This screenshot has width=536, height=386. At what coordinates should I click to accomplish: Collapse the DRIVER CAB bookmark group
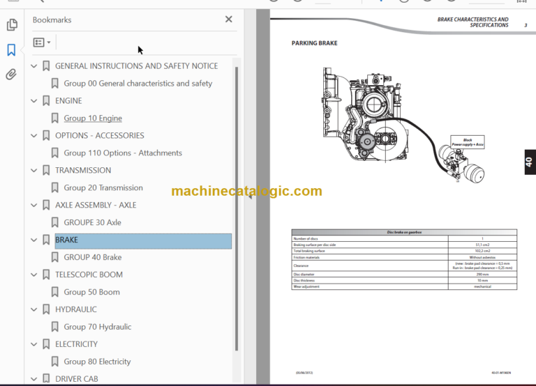click(x=33, y=379)
